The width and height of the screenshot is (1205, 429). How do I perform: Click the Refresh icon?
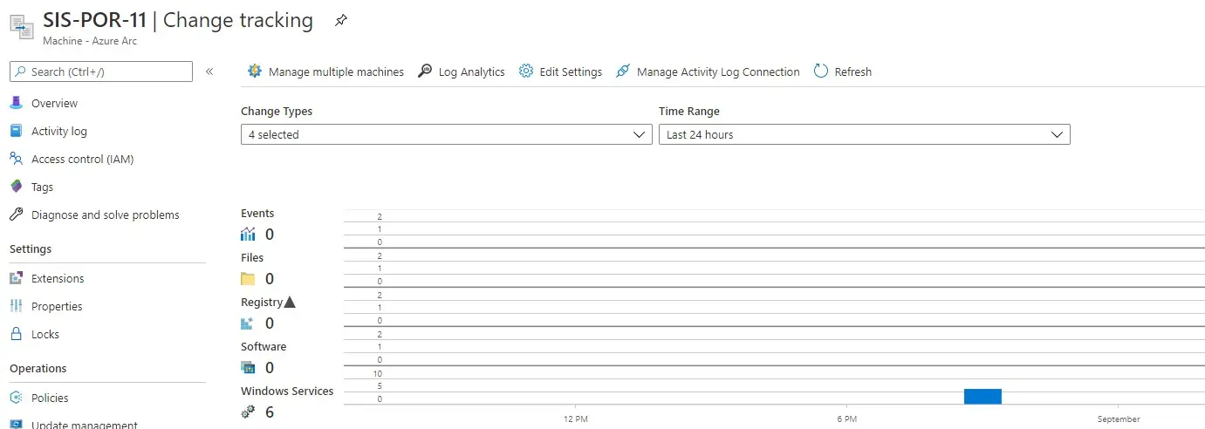tap(821, 71)
